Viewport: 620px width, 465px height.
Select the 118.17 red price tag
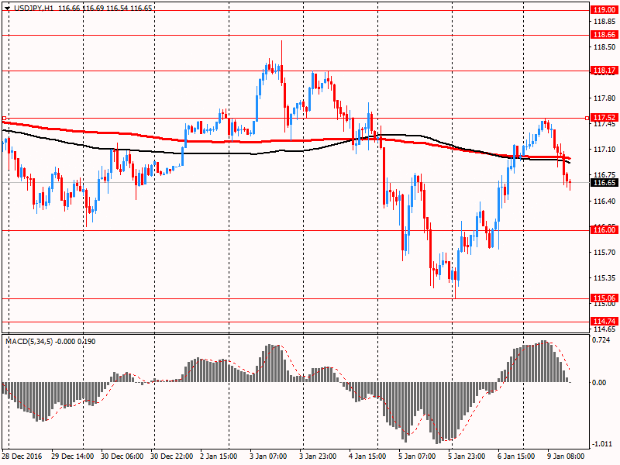coord(604,71)
